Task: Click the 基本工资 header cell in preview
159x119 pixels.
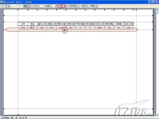Action: click(42, 24)
